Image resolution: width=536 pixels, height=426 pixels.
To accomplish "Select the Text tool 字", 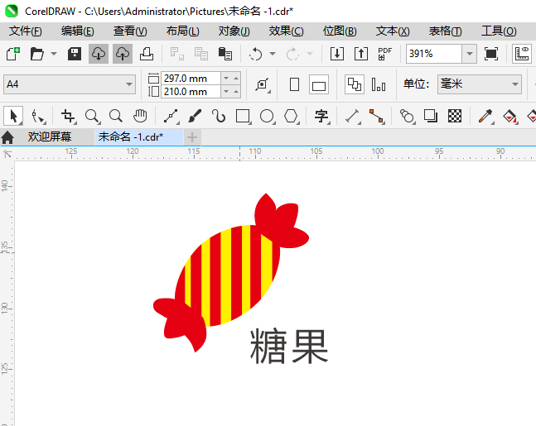I will click(321, 117).
